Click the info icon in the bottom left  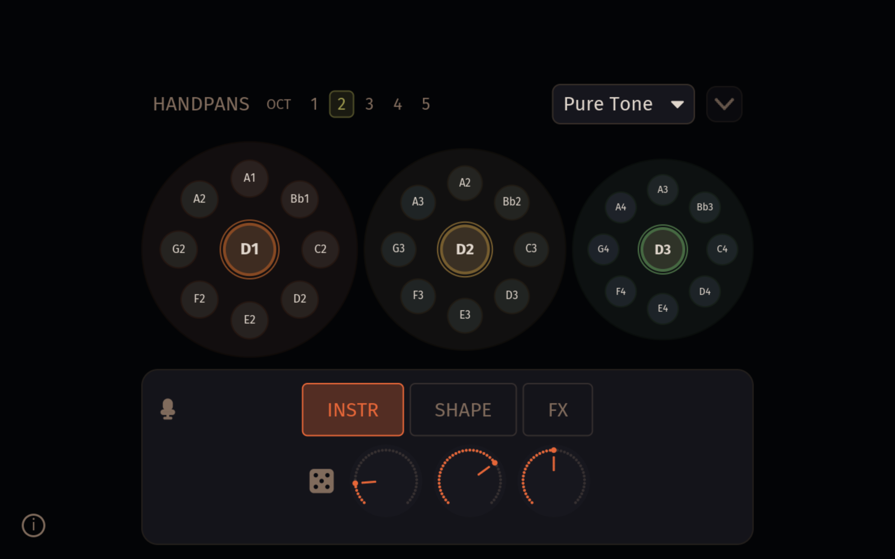tap(33, 525)
